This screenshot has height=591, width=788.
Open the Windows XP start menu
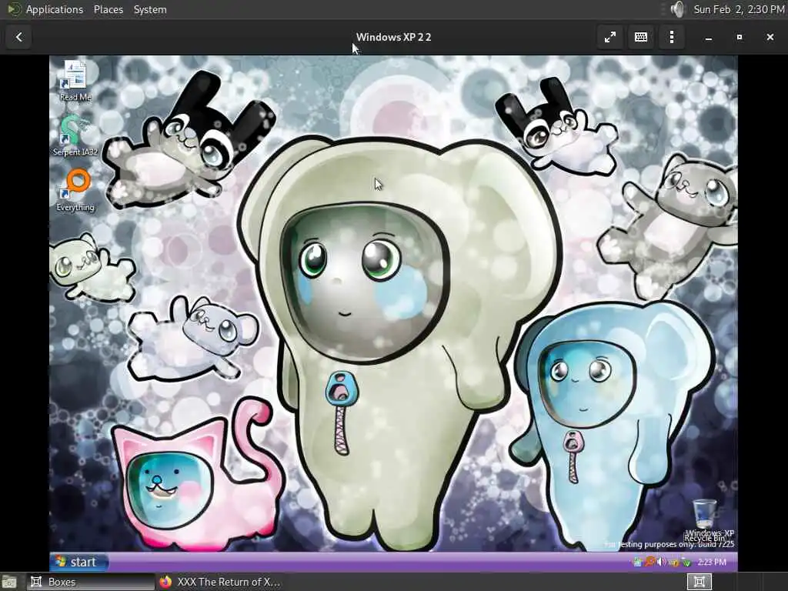(x=78, y=562)
